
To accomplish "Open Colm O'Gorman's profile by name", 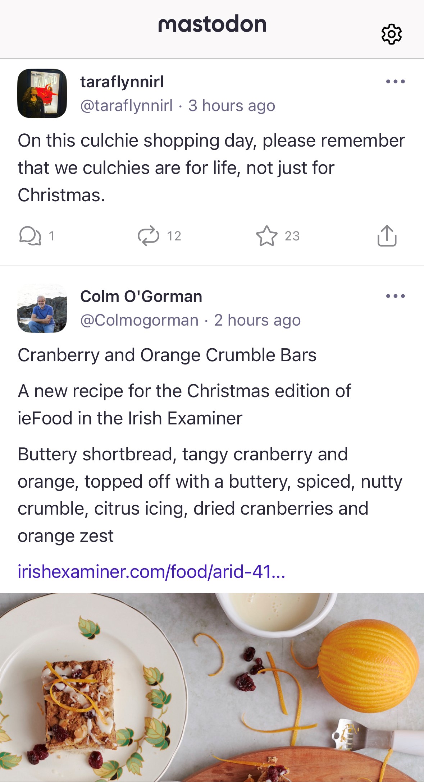I will [141, 296].
